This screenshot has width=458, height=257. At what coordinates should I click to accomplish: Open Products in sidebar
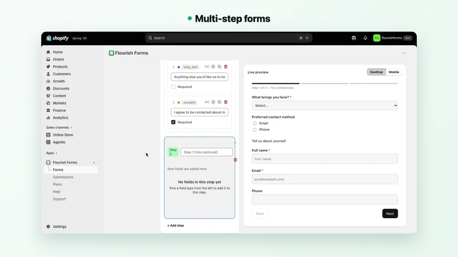60,66
